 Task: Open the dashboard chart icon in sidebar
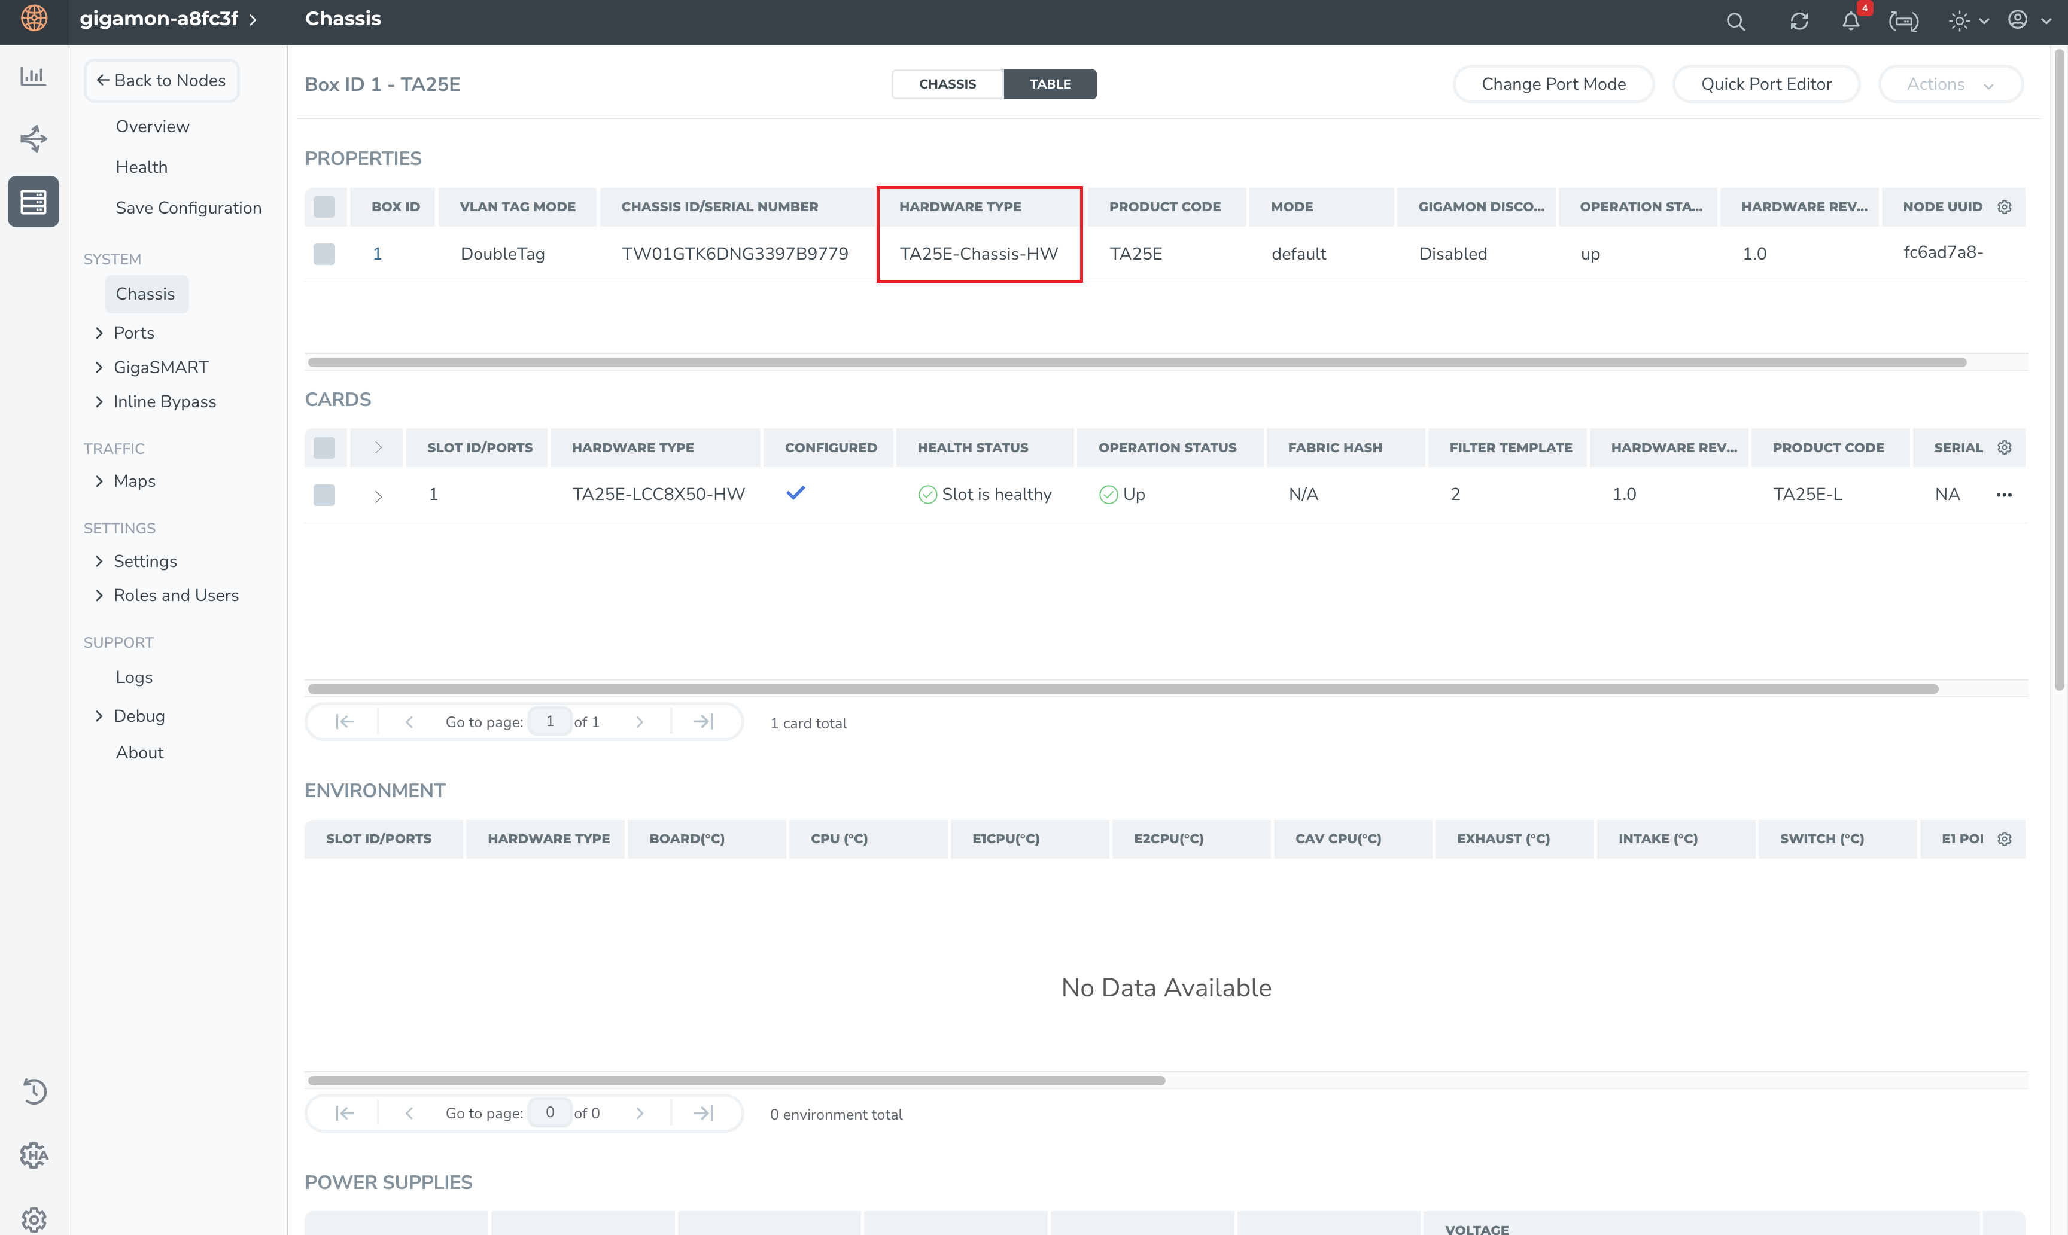click(34, 76)
